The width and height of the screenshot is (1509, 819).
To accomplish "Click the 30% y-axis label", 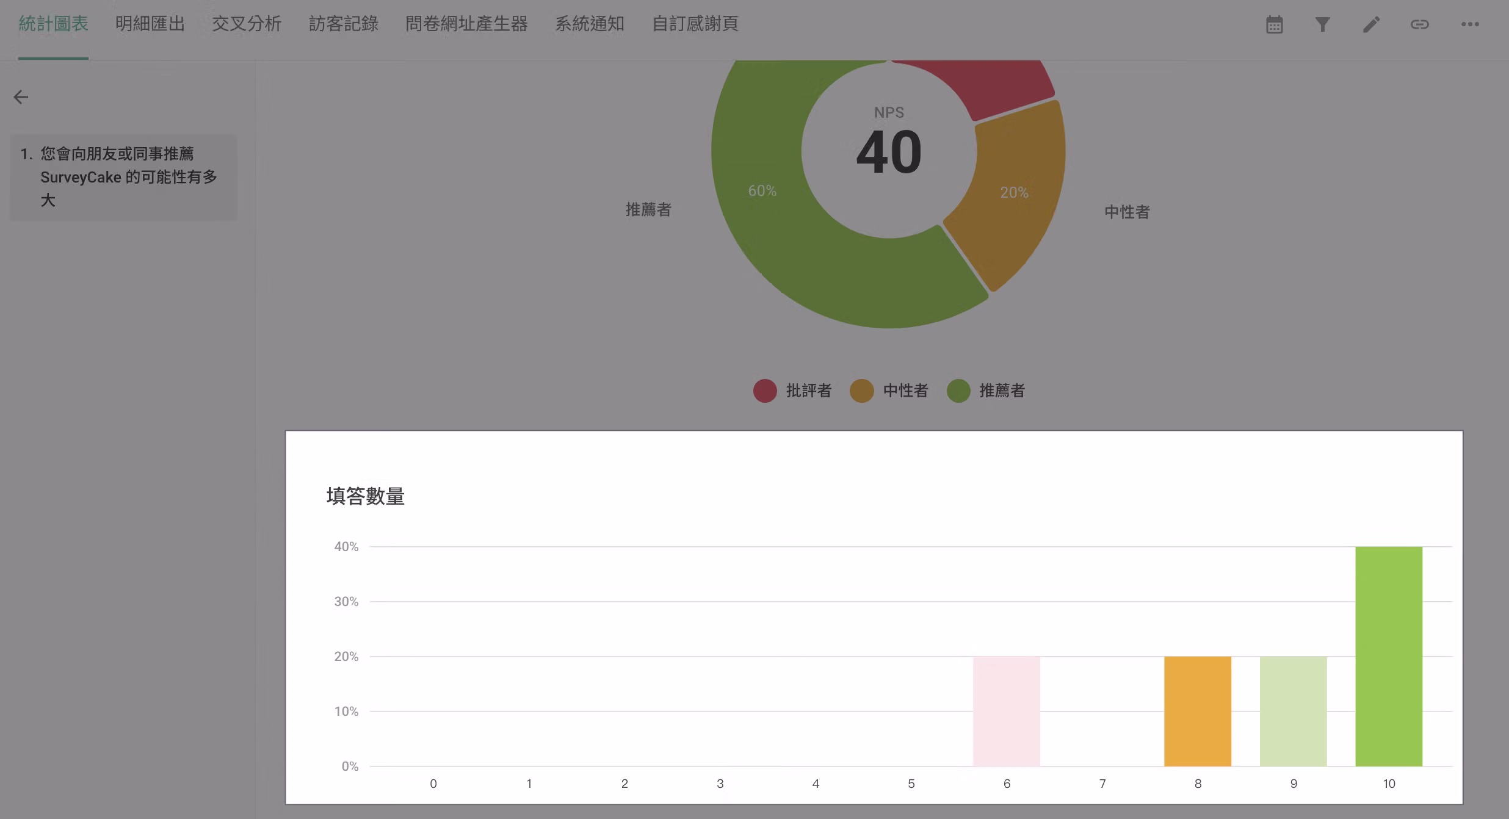I will (x=346, y=602).
